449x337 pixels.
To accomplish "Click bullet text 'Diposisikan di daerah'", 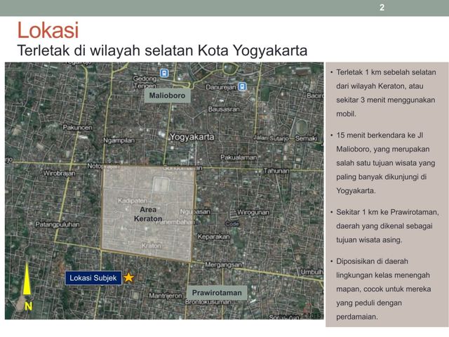I will [372, 261].
